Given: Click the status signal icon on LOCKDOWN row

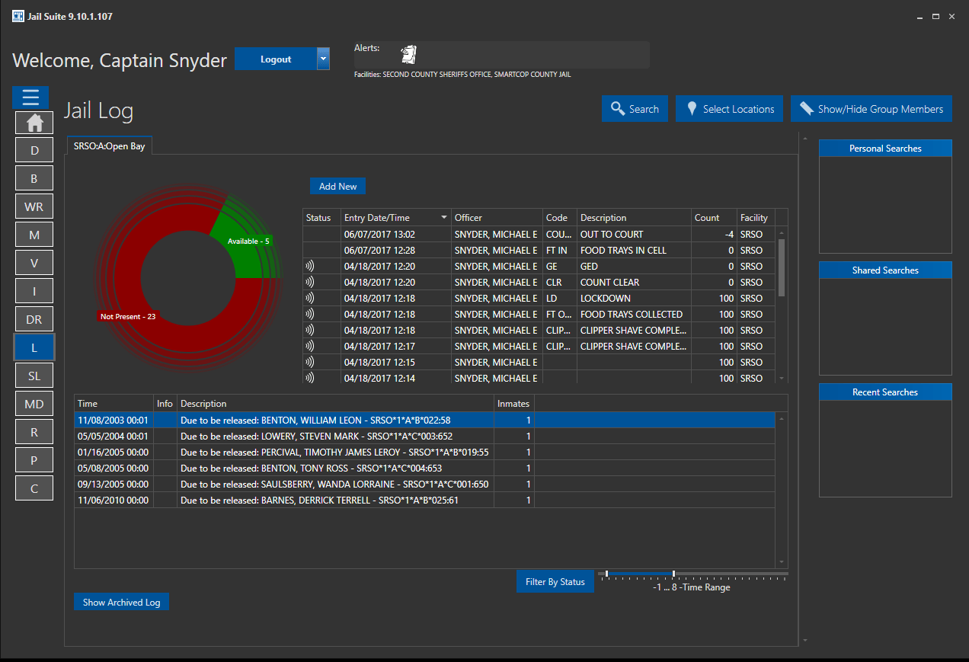Looking at the screenshot, I should [309, 299].
